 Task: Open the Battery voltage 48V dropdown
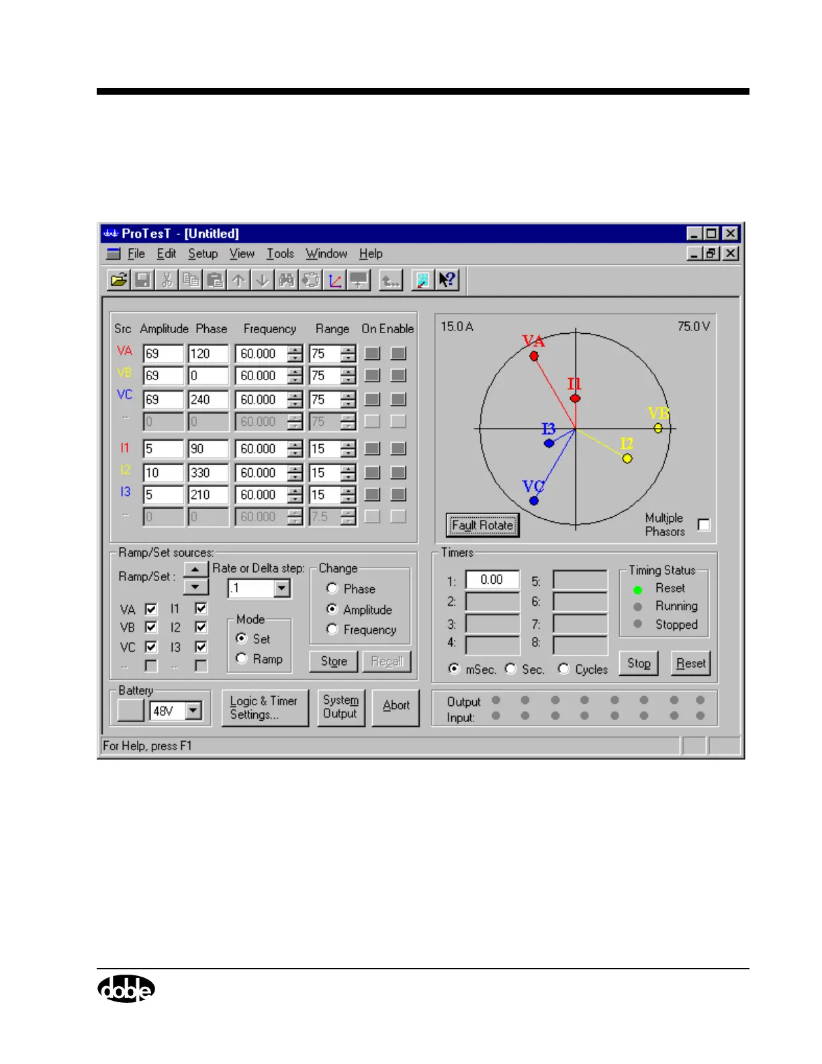[193, 710]
